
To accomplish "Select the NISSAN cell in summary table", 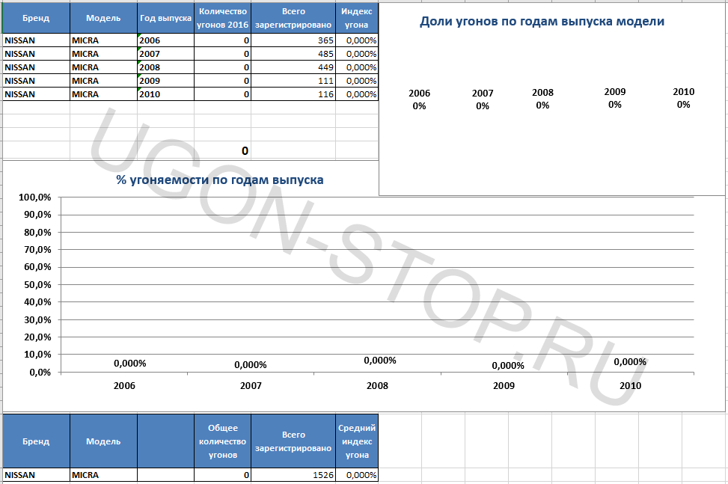I will [36, 475].
